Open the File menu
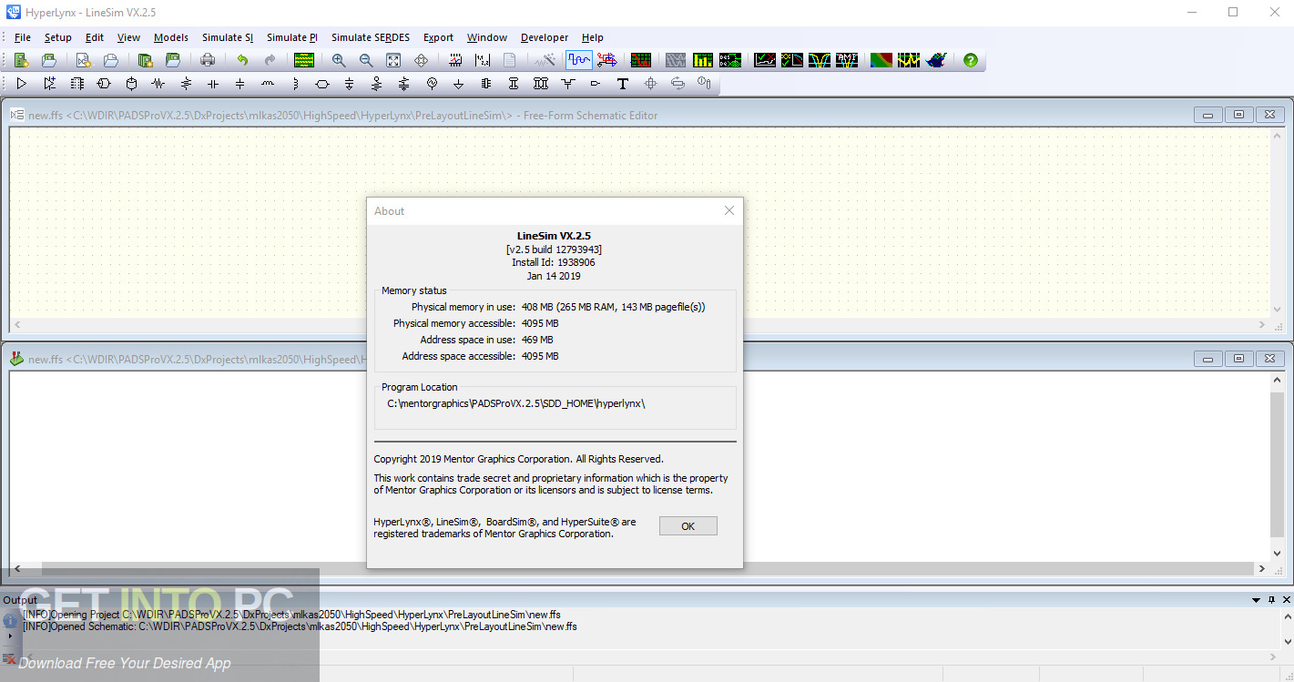The width and height of the screenshot is (1294, 682). coord(23,37)
